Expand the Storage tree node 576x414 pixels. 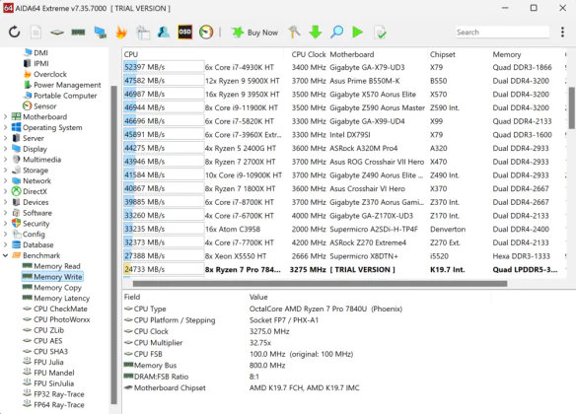5,170
